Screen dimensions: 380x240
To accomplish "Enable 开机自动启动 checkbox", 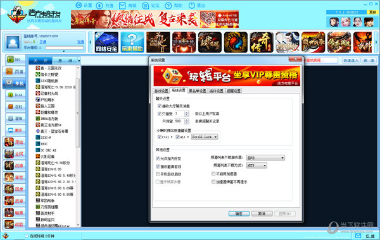I will pyautogui.click(x=158, y=174).
